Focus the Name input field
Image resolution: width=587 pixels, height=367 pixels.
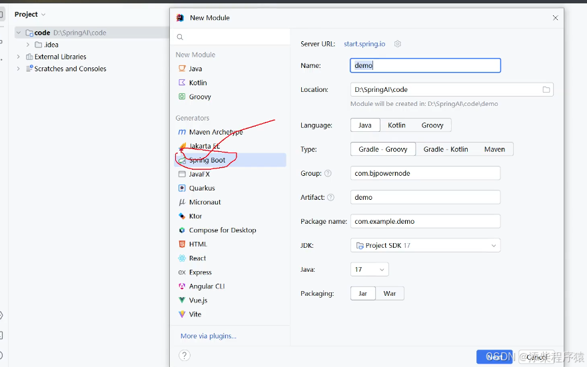(425, 65)
